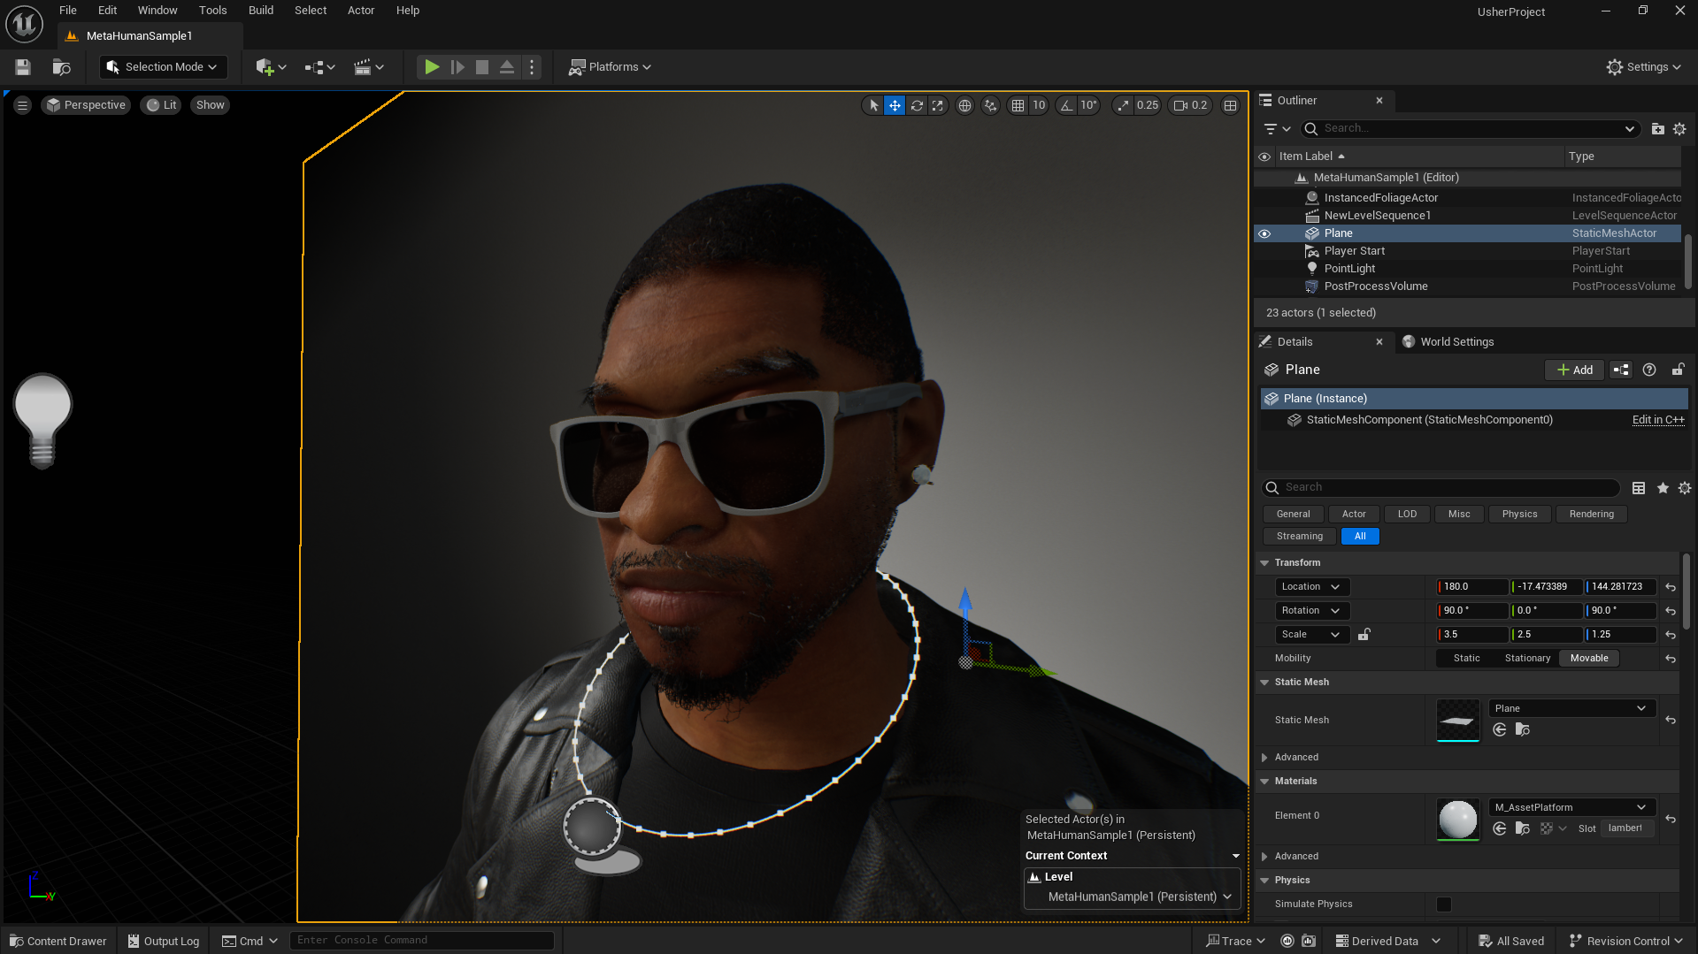Expand the Advanced section under Static Mesh
The width and height of the screenshot is (1698, 954).
(x=1264, y=758)
